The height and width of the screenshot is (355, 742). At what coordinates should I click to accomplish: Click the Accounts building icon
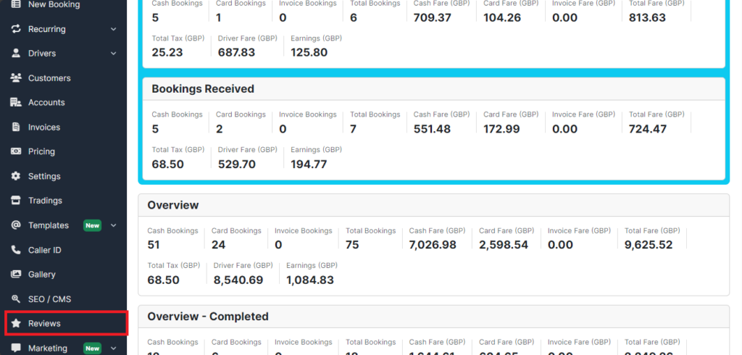click(16, 103)
